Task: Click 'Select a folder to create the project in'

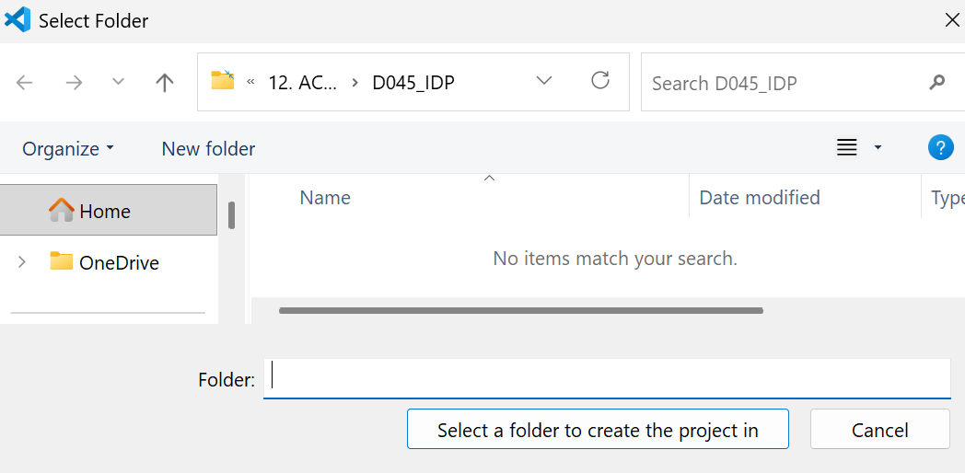Action: click(598, 430)
